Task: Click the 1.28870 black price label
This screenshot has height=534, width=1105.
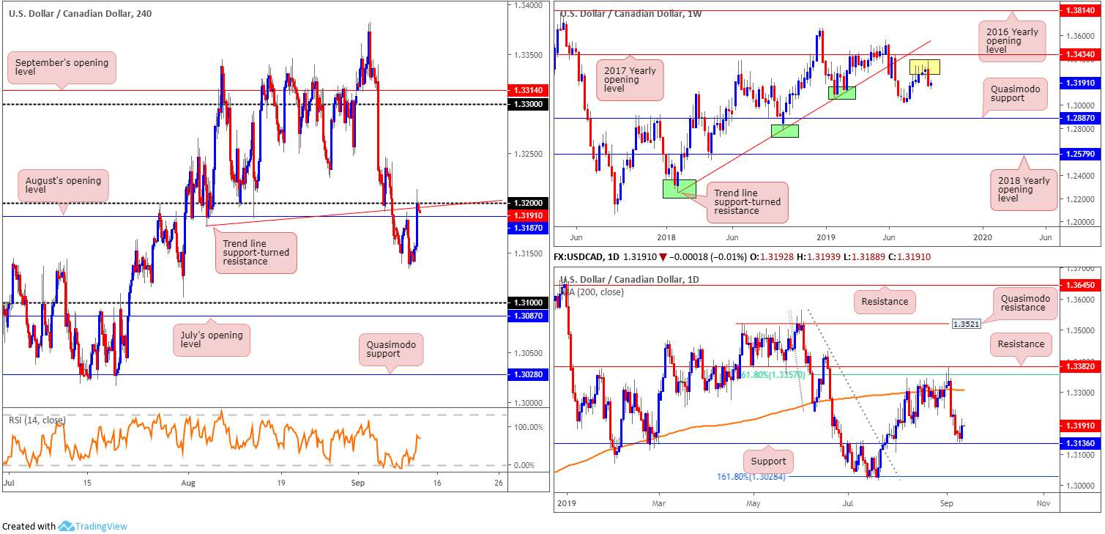Action: [x=1079, y=117]
